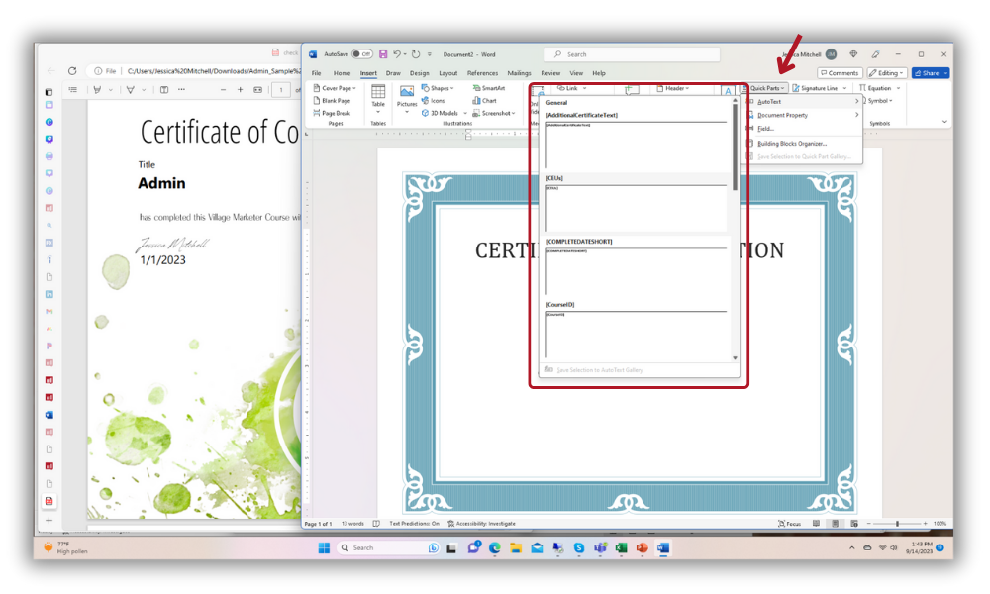
Task: Undo the last action in Word
Action: point(397,54)
